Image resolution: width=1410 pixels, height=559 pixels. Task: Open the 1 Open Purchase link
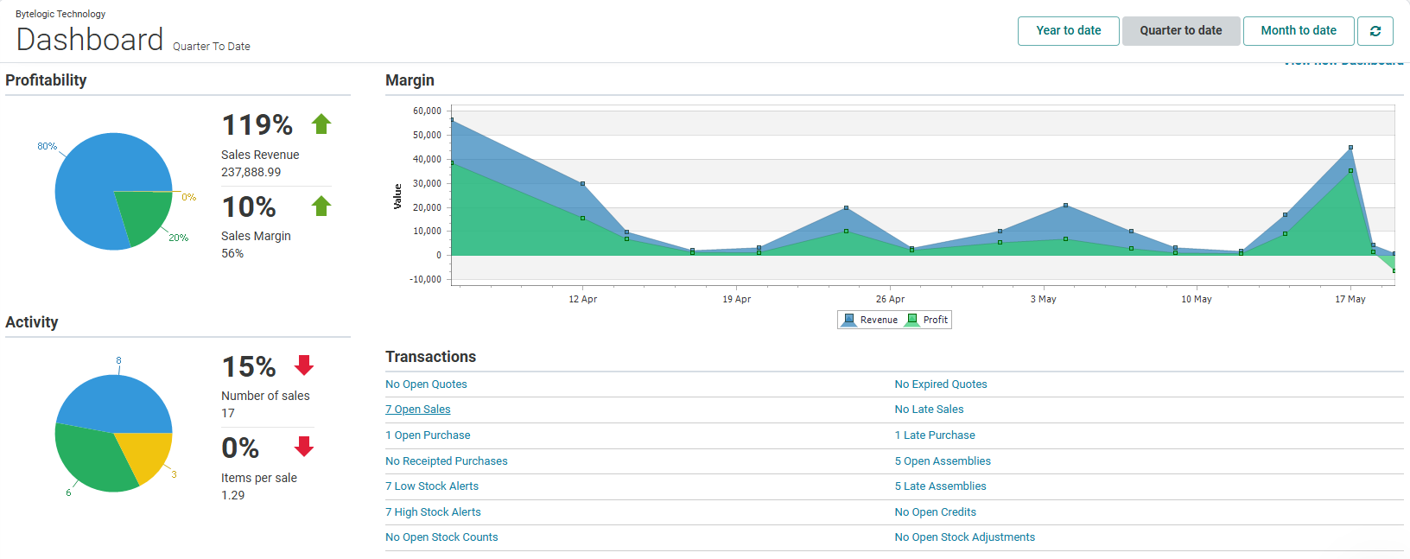428,435
